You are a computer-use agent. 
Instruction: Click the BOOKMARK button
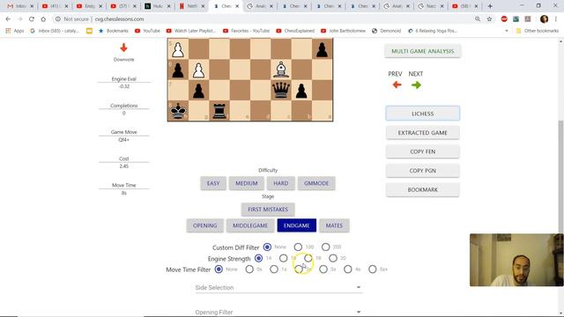(423, 190)
